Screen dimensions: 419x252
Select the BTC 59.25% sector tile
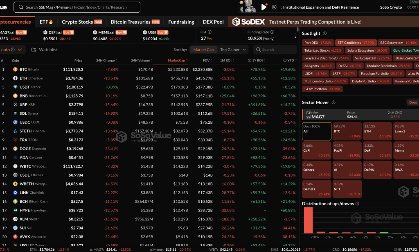point(347,131)
